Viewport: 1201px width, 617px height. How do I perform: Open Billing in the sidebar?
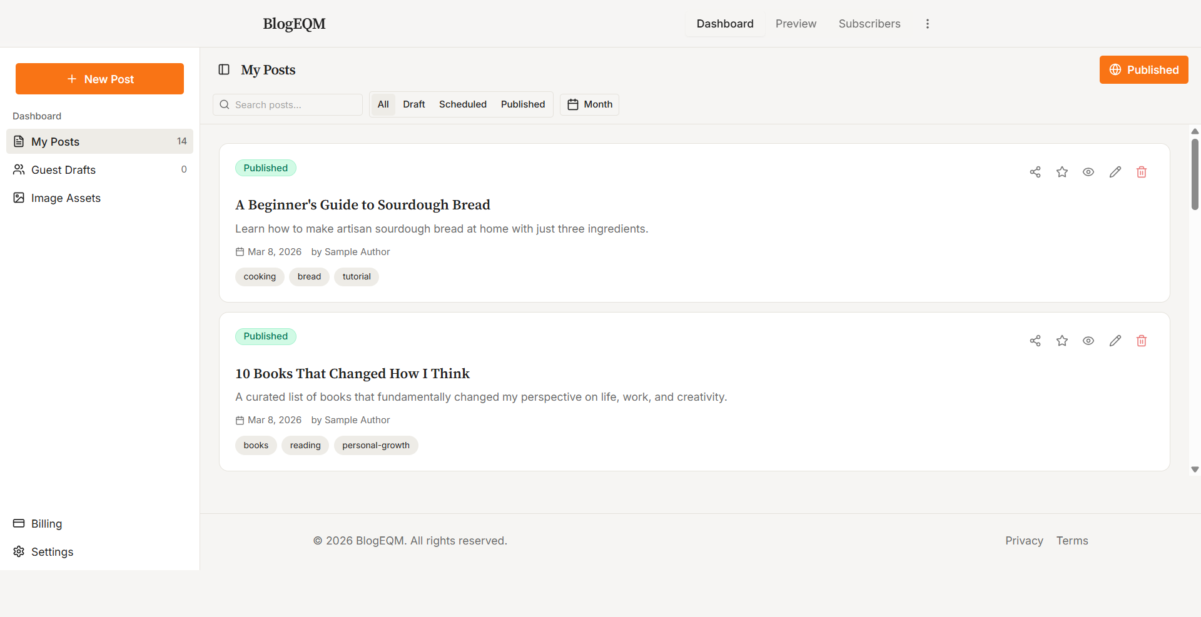[x=99, y=523]
